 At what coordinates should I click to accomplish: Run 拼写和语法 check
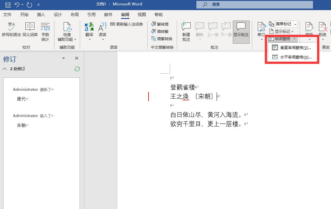click(x=11, y=29)
